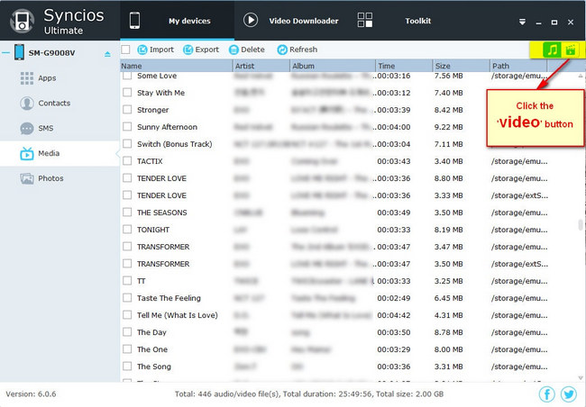Sort list by Name column

[177, 66]
